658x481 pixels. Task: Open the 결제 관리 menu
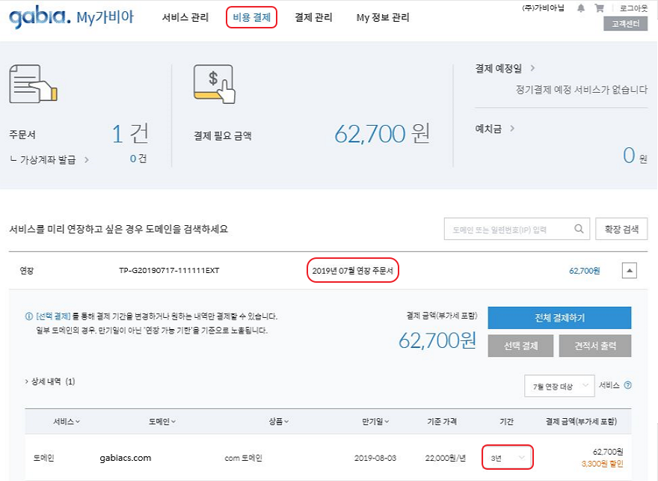click(313, 17)
